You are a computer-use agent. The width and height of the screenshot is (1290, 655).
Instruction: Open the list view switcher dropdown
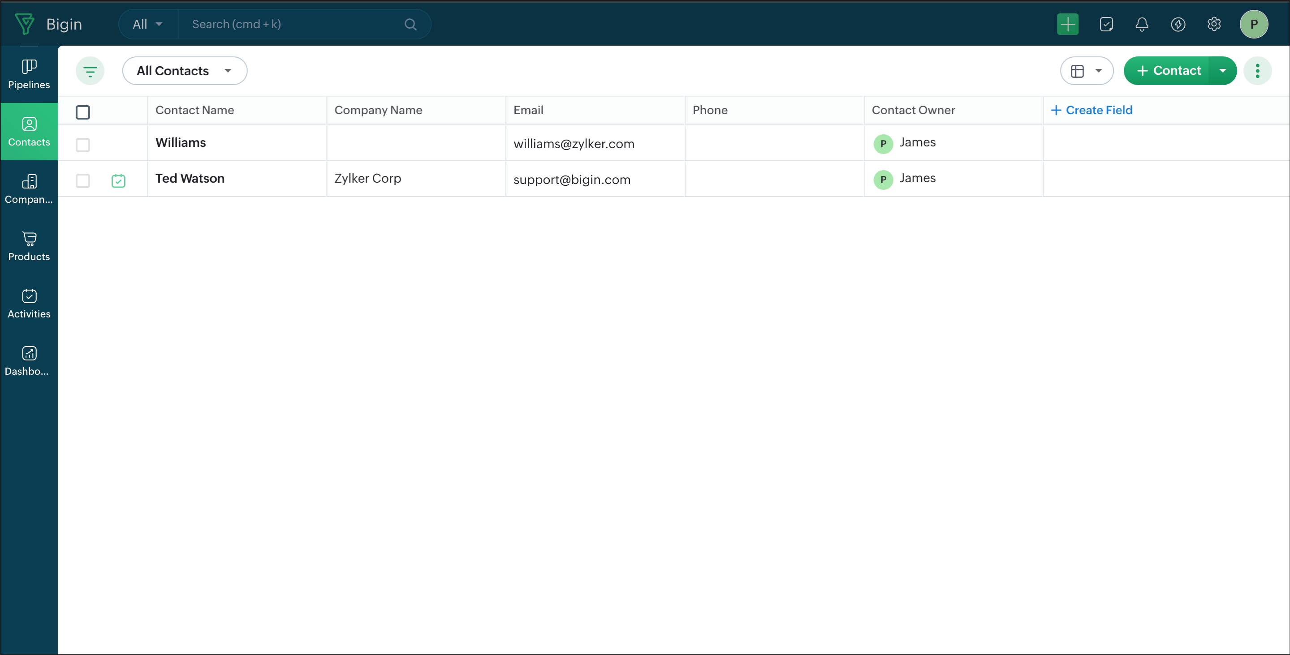tap(1086, 71)
